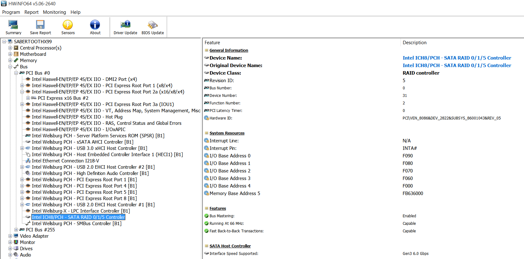Select Intel ICH8/PCH SATA RAID tree row
The image size is (524, 259).
point(78,217)
